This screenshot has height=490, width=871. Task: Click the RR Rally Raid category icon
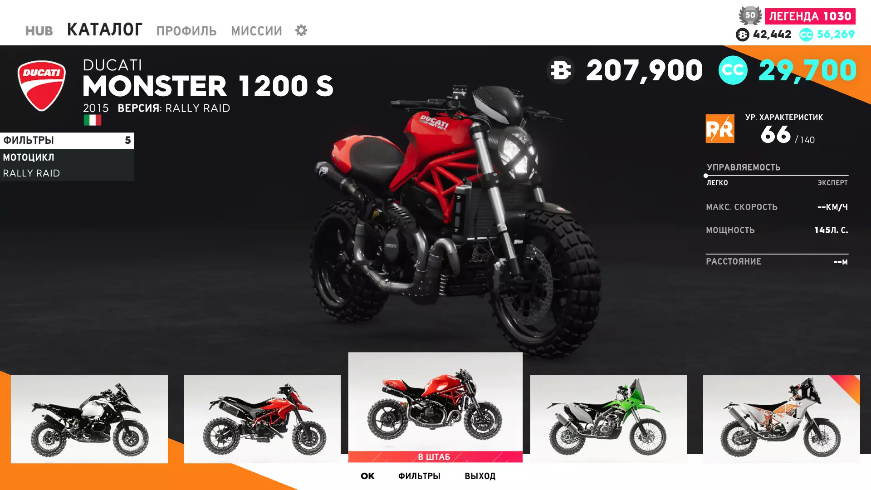[720, 129]
